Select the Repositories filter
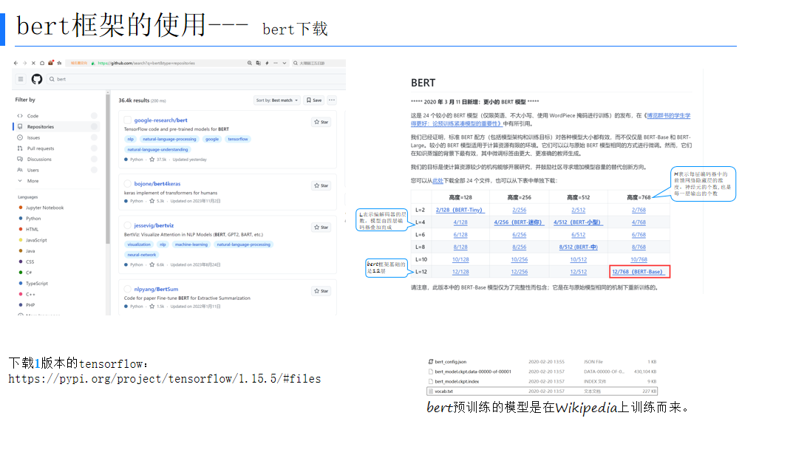Viewport: 810px width, 455px height. tap(57, 126)
